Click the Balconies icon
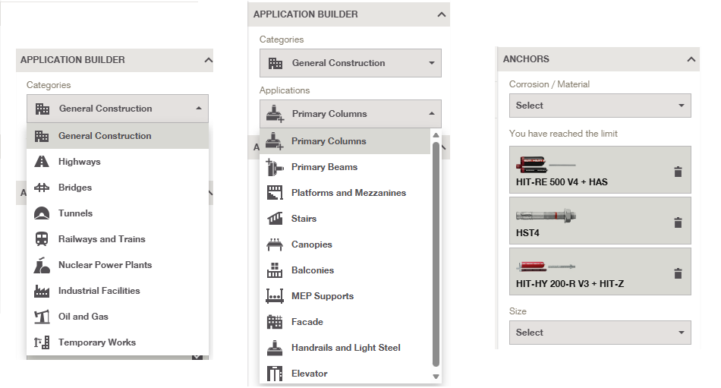This screenshot has height=388, width=721. pos(275,270)
